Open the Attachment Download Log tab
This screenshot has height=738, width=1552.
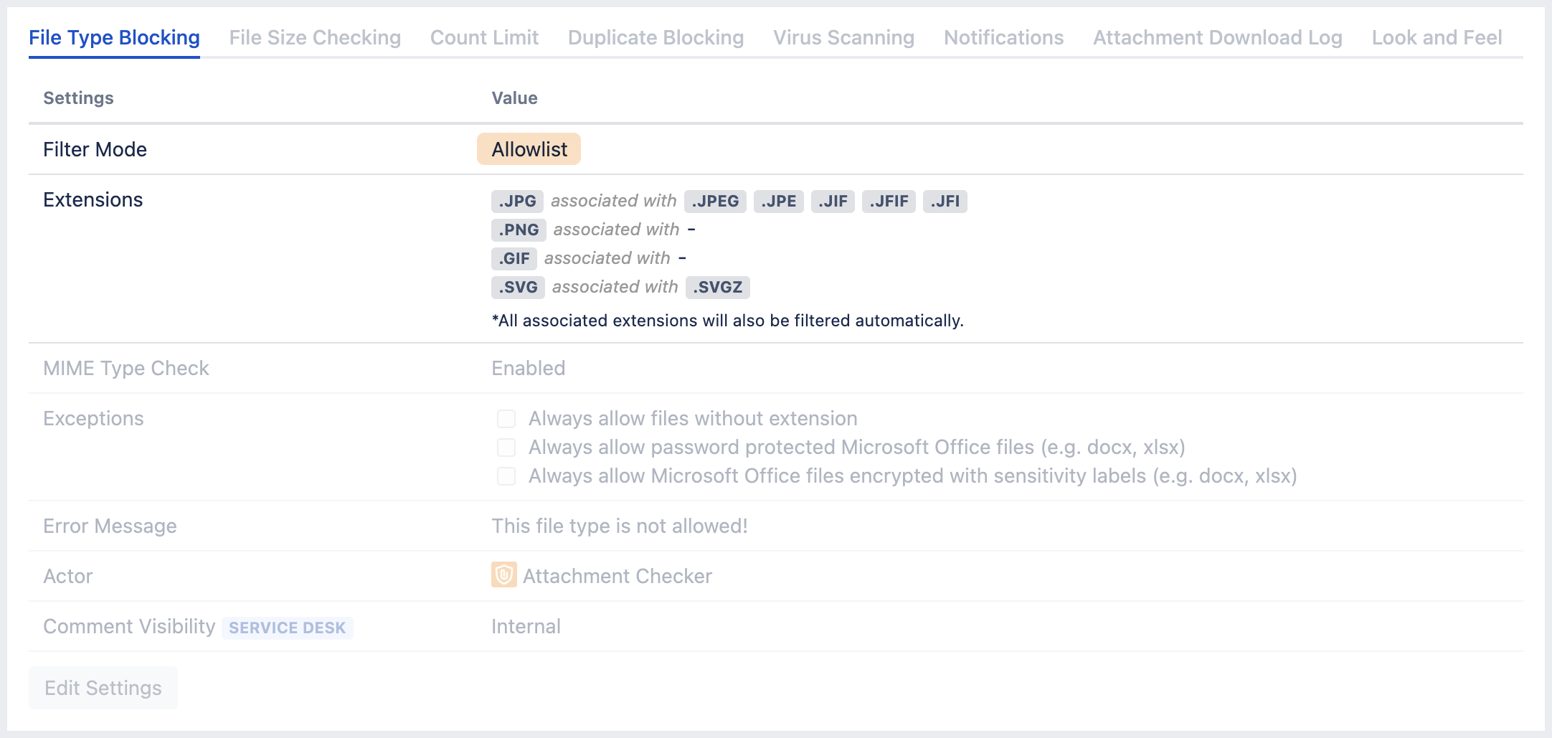(1217, 37)
